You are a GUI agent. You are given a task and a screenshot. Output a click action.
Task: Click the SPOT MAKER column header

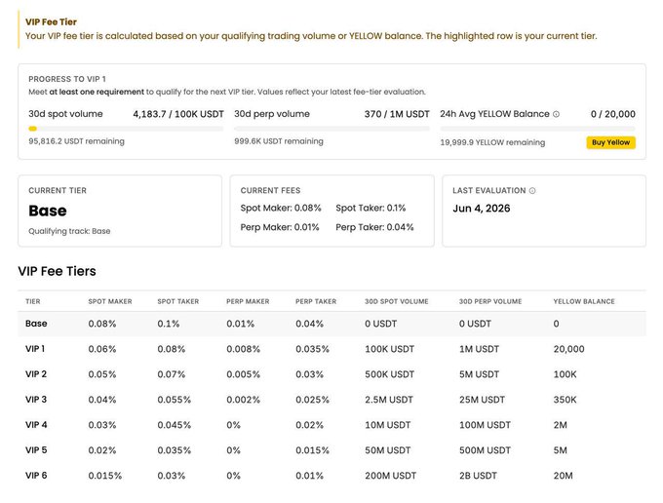pyautogui.click(x=110, y=301)
